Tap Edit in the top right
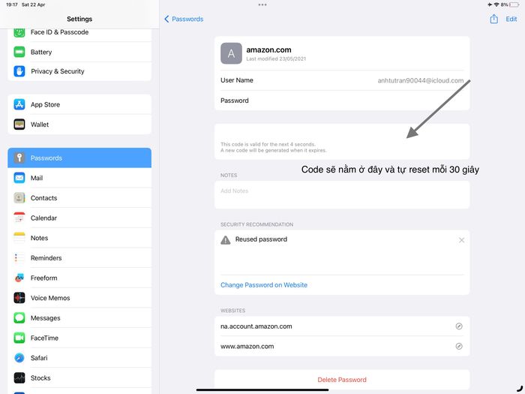 point(511,19)
